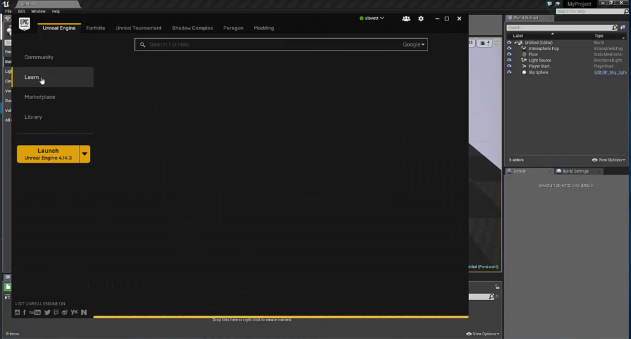Click the Edit BP_Sky_Sphere link
The height and width of the screenshot is (339, 631).
609,72
